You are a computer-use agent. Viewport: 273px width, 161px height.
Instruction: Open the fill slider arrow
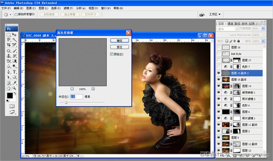pos(263,41)
